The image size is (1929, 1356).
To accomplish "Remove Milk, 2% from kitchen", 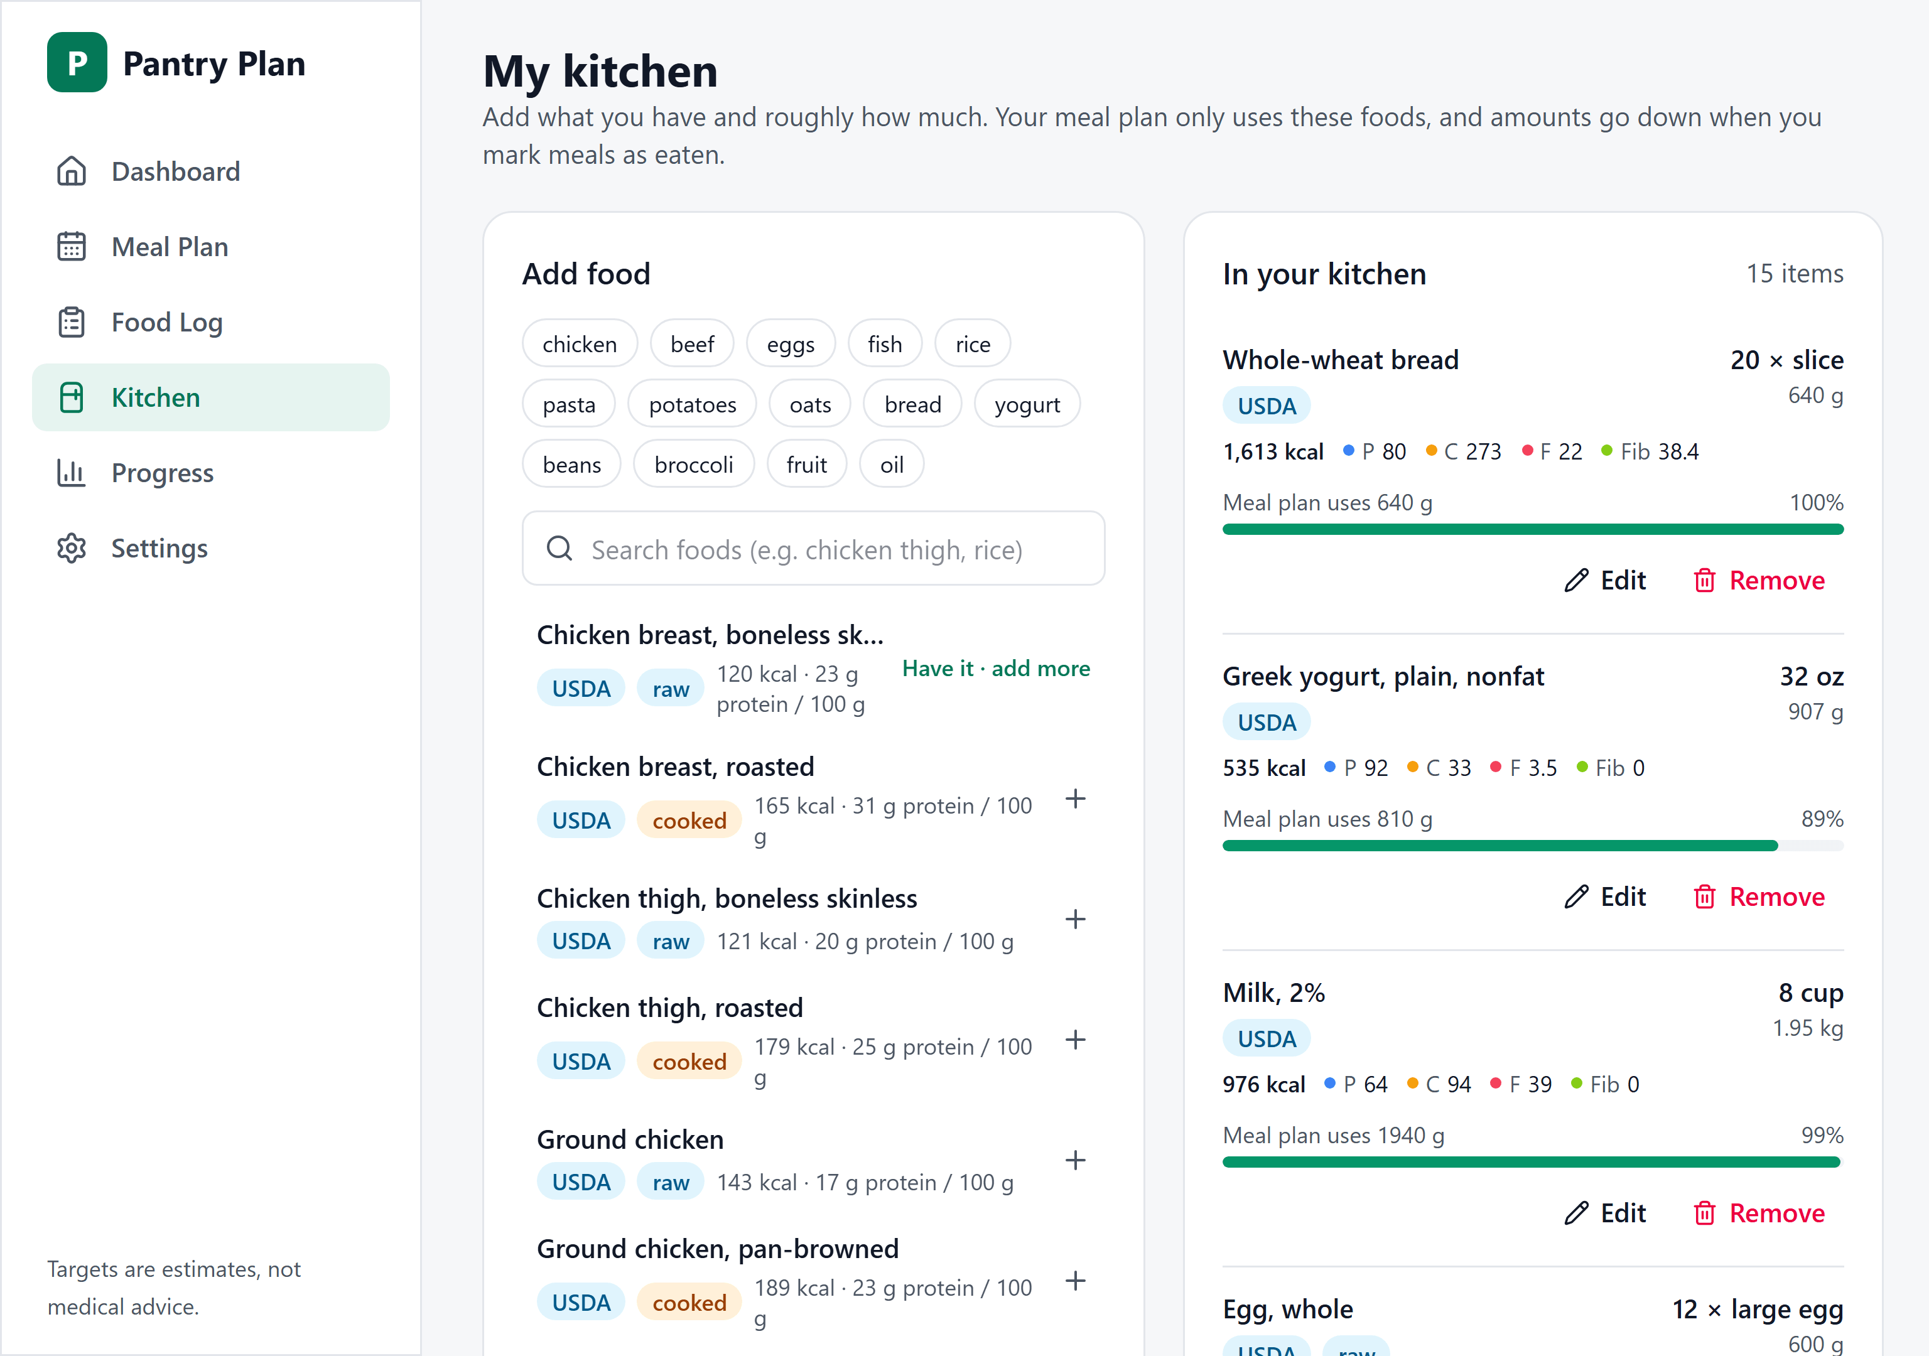I will pos(1759,1213).
